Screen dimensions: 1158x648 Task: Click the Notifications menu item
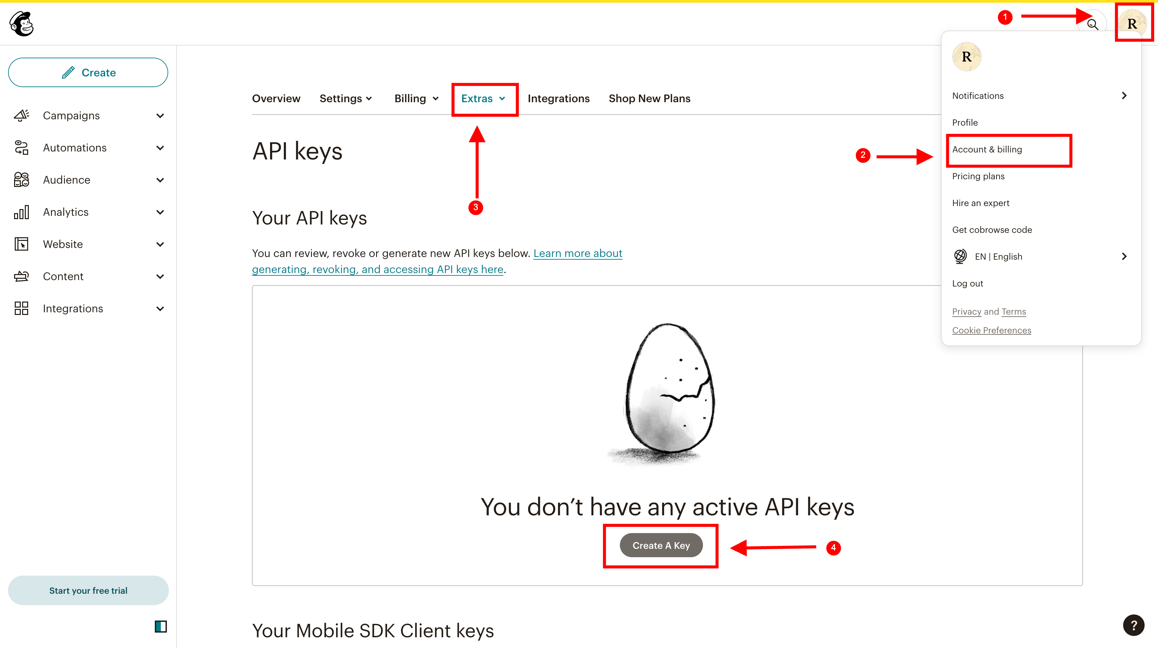click(979, 94)
